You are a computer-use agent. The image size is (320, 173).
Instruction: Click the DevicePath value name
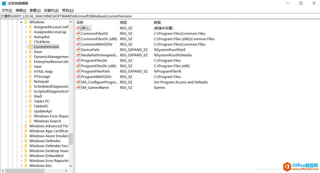[90, 50]
